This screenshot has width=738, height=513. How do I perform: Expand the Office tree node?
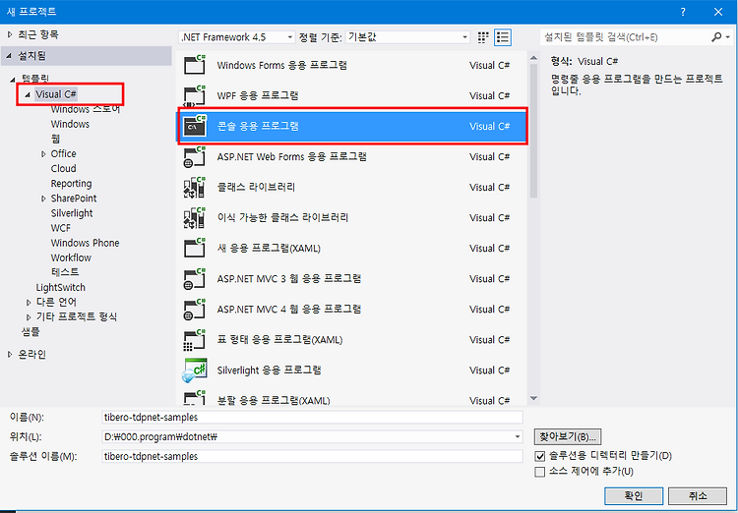coord(43,153)
